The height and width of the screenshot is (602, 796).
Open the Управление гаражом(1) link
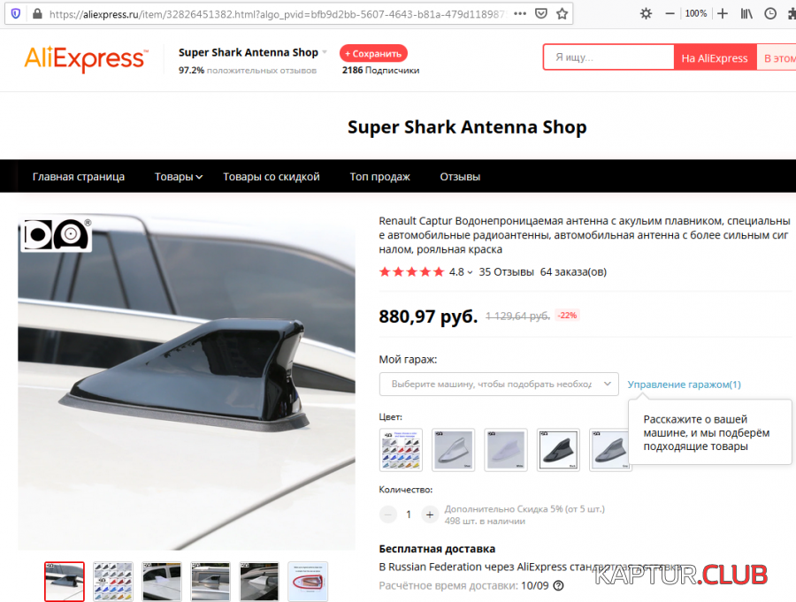point(684,385)
